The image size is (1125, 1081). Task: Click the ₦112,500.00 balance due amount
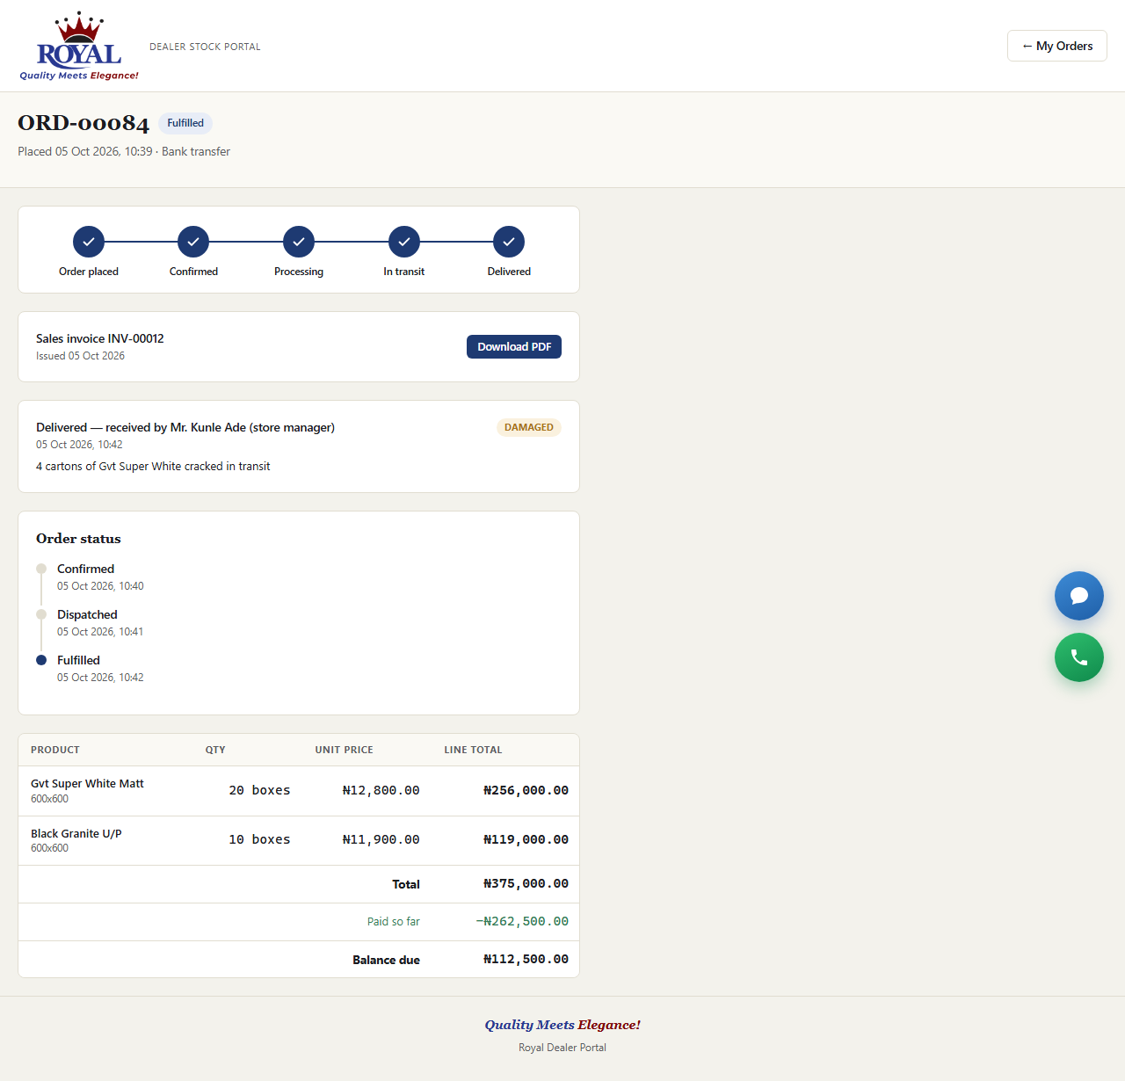pos(526,959)
